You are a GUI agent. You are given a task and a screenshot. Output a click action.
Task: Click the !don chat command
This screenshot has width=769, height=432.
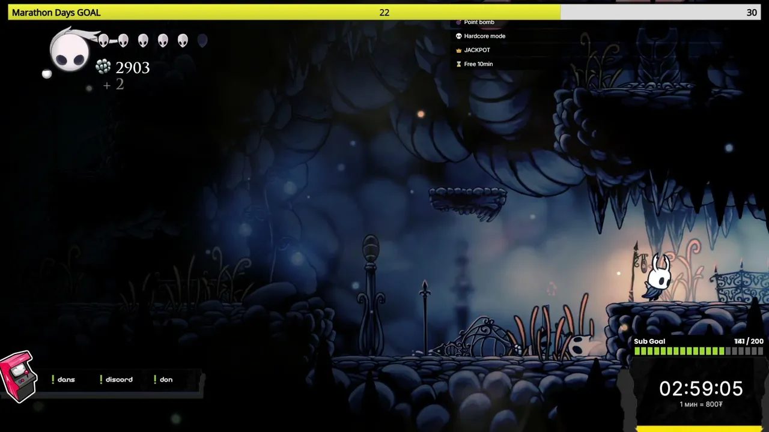tap(163, 379)
